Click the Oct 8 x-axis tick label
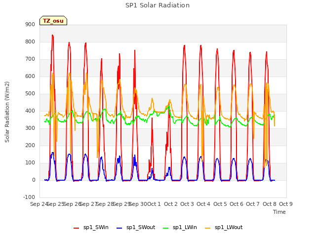Screen dimensions: 316x237 click(x=270, y=204)
